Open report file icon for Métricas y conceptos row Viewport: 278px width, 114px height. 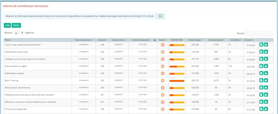click(261, 102)
